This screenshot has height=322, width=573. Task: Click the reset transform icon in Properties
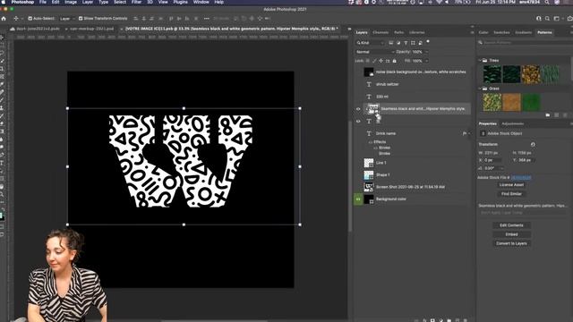click(x=533, y=145)
